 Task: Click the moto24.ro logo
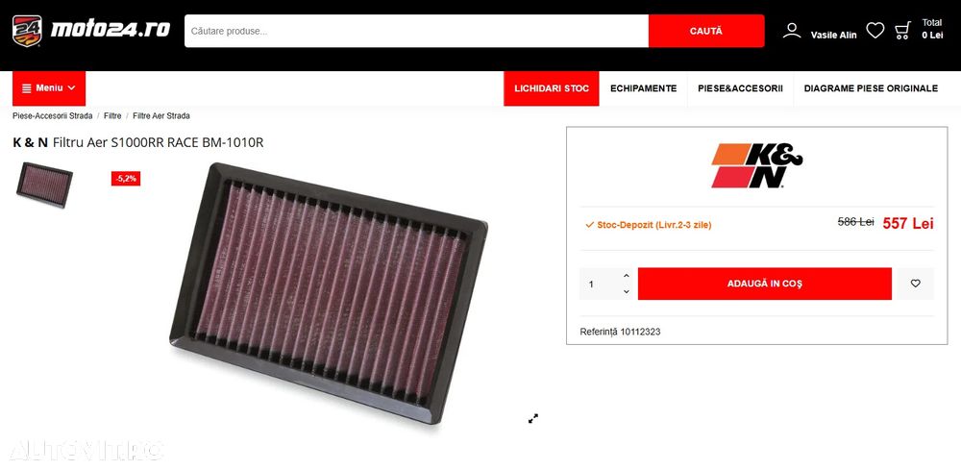[x=90, y=31]
